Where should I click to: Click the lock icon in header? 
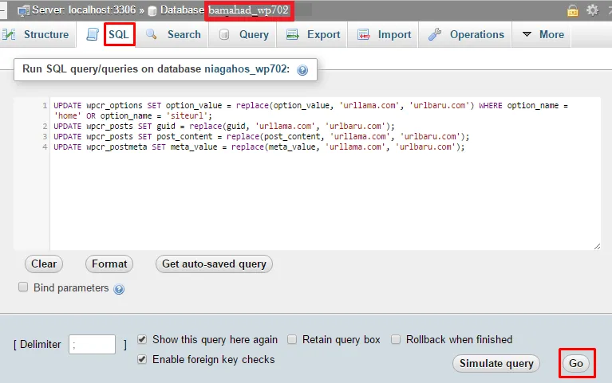tap(573, 10)
